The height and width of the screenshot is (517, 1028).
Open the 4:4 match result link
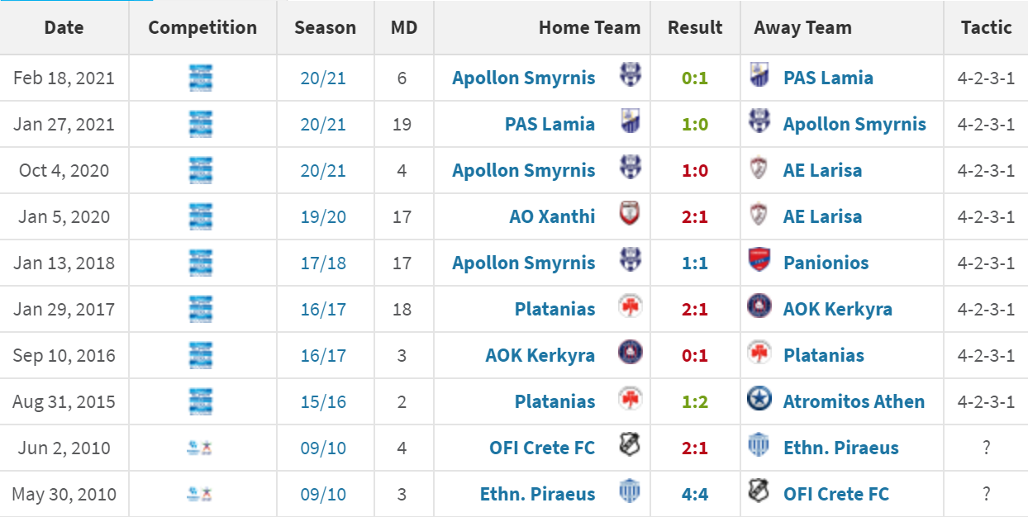pos(695,494)
